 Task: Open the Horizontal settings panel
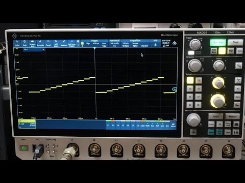point(114,43)
